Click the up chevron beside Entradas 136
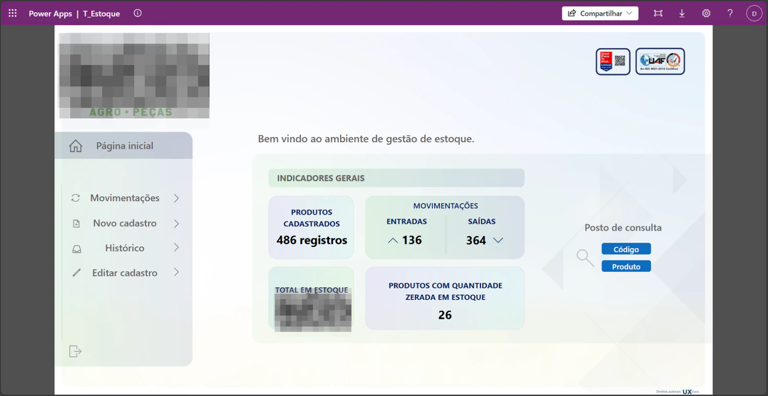The height and width of the screenshot is (396, 768). 393,240
